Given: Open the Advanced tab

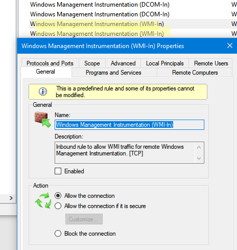Looking at the screenshot, I should [x=123, y=63].
